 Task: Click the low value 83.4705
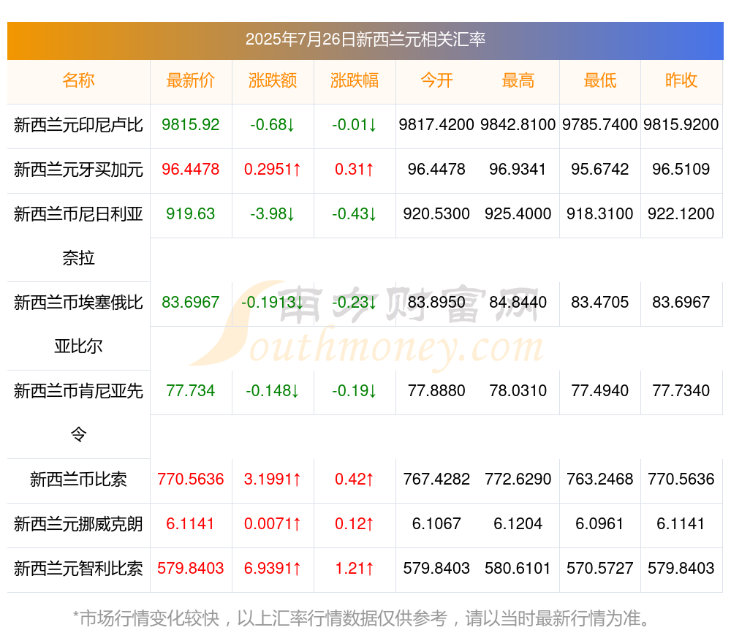tap(600, 302)
